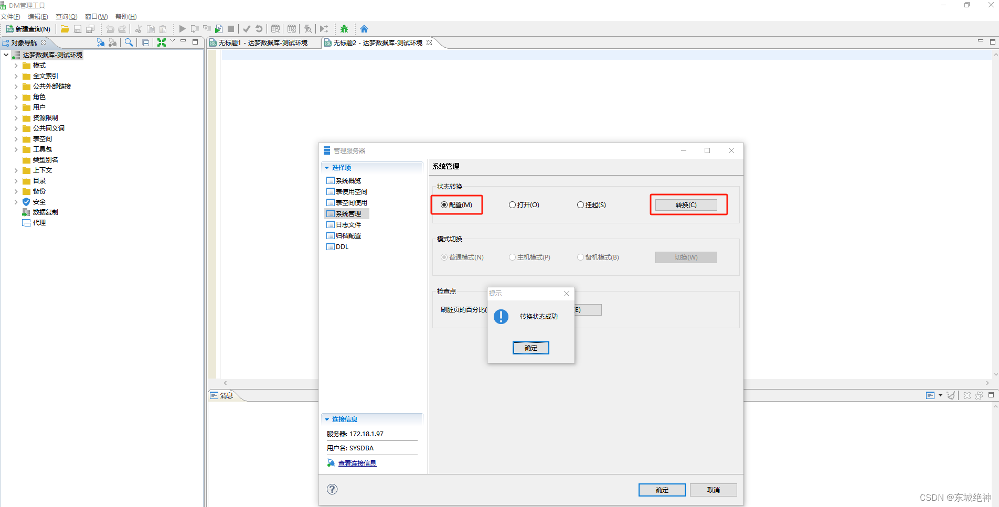
Task: Click 确定 at bottom of 管理服务器 dialog
Action: [662, 490]
